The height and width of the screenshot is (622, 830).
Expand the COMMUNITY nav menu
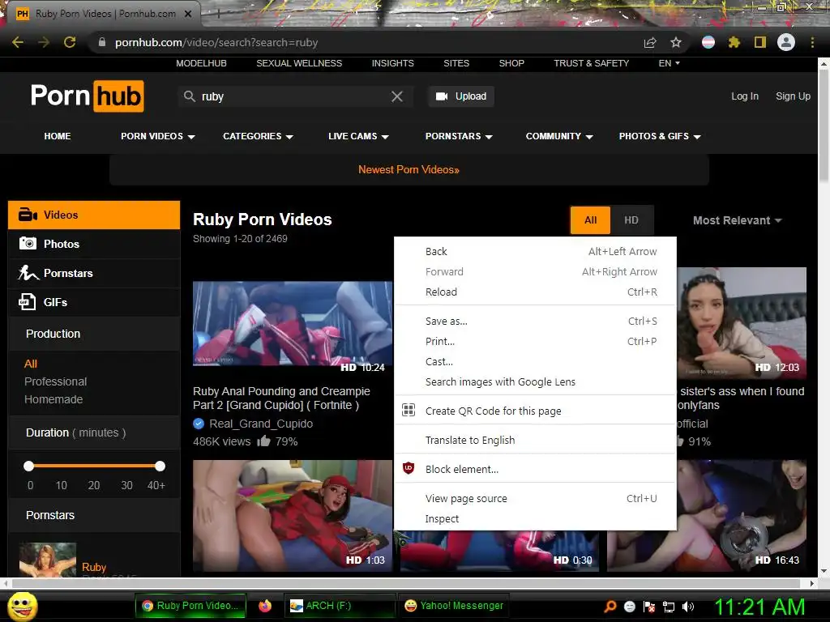coord(559,136)
